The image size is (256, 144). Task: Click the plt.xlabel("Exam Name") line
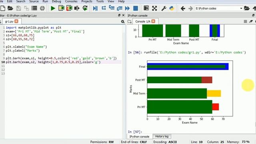click(x=26, y=47)
